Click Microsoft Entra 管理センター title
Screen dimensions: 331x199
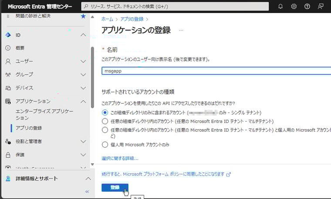tap(40, 7)
